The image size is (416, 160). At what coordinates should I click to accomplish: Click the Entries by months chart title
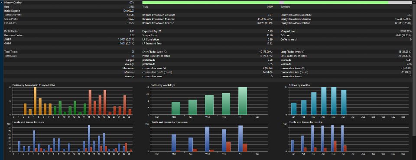(x=299, y=85)
